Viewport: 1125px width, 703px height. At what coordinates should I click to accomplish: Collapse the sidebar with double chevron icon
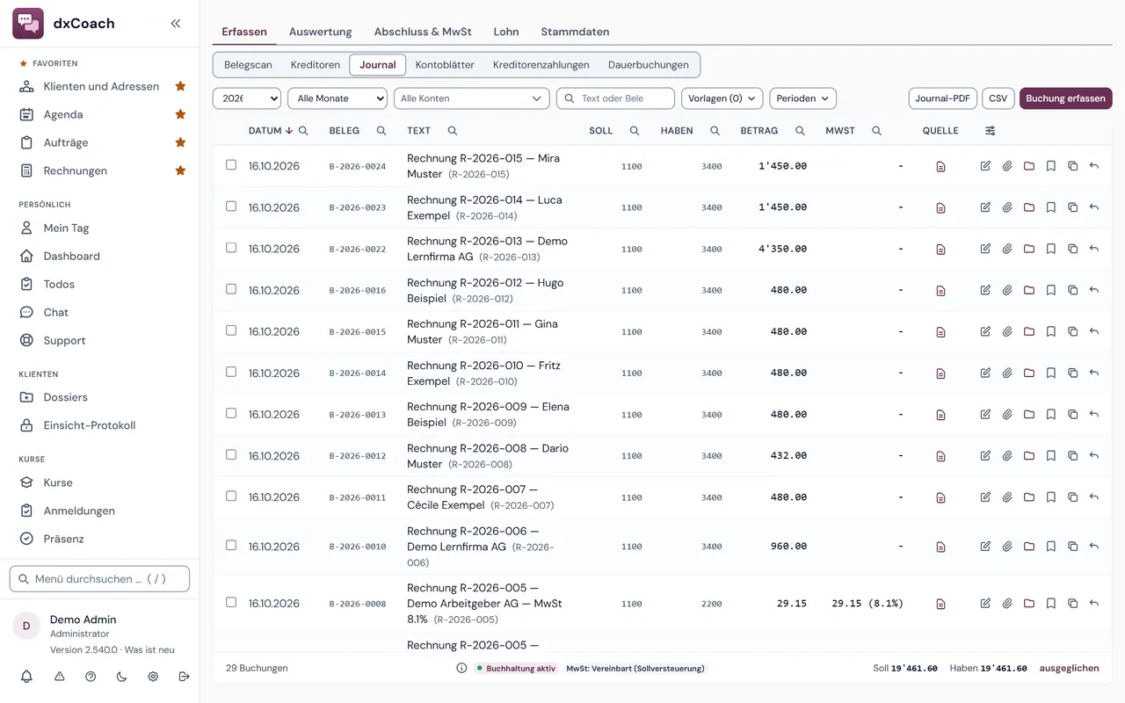coord(176,24)
